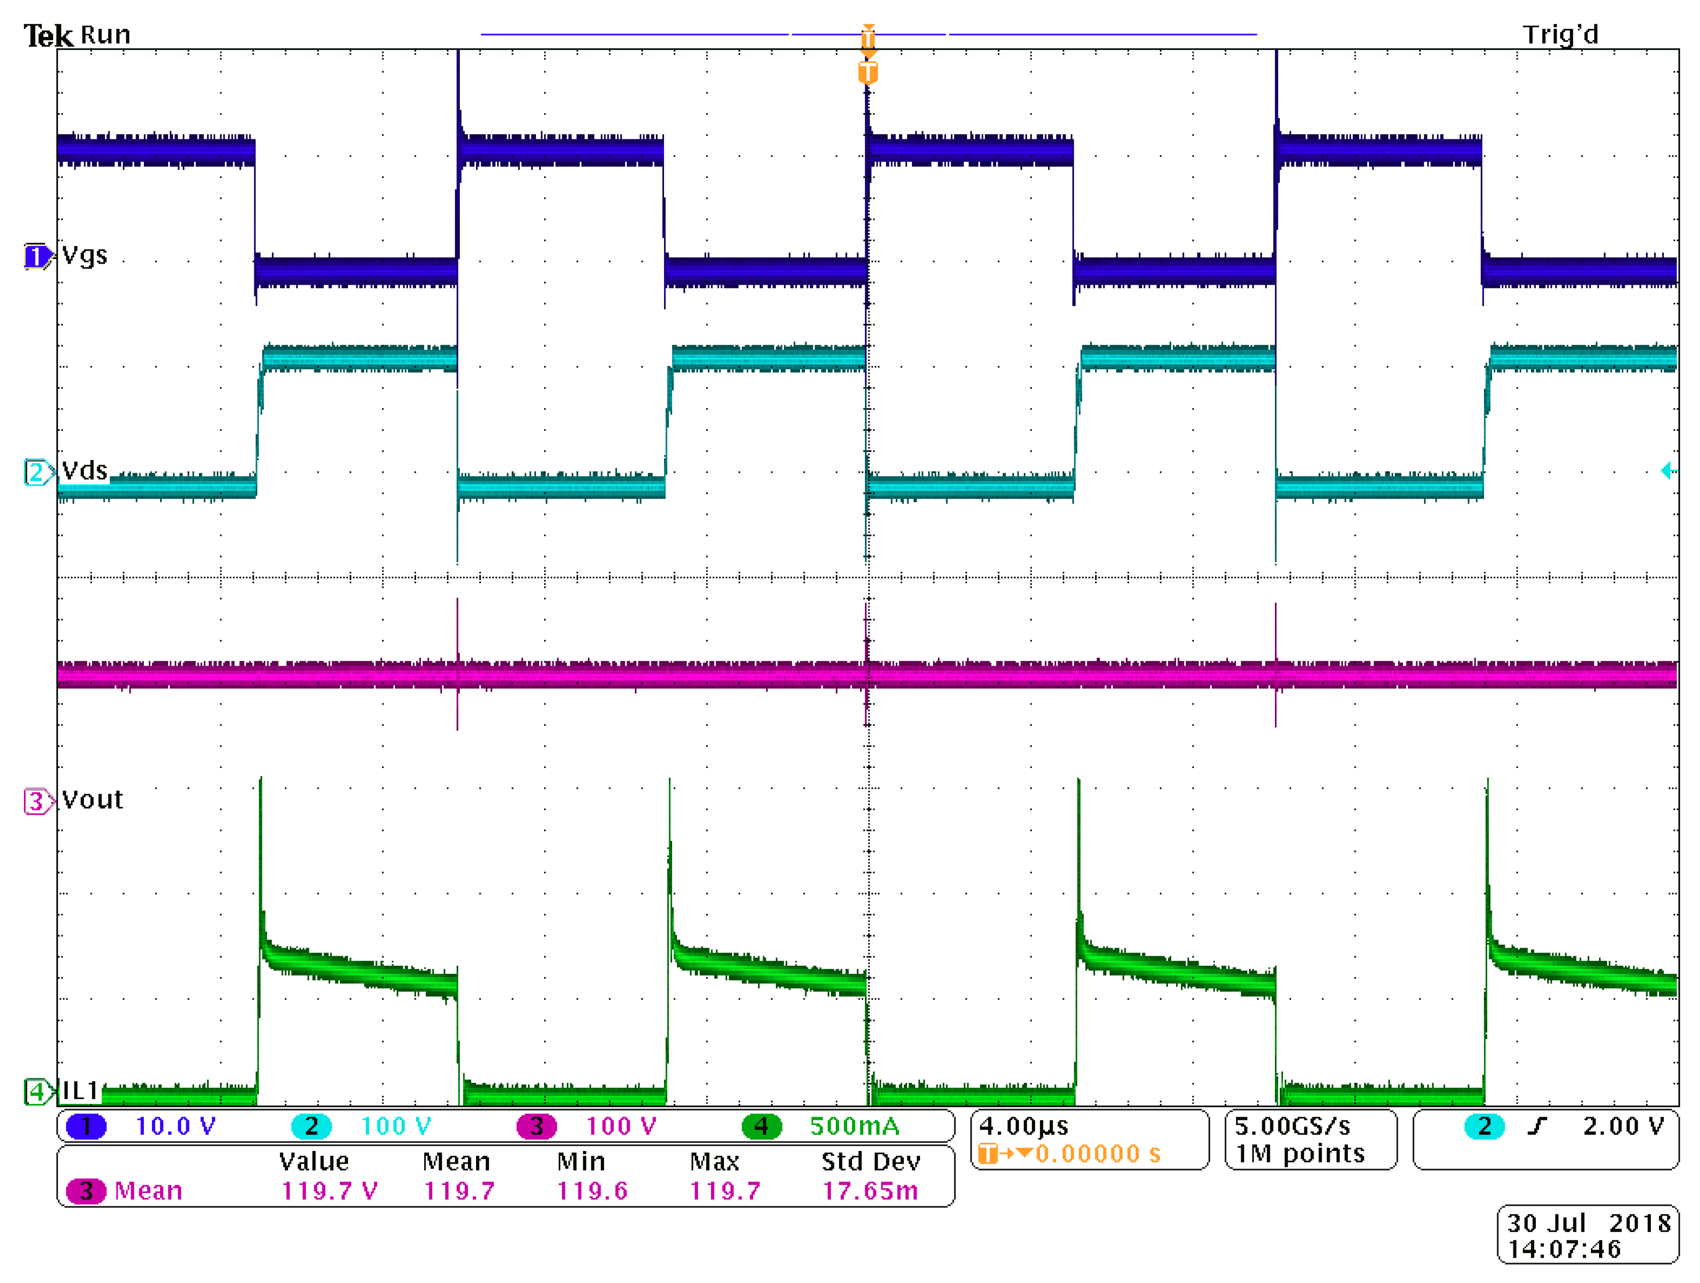
Task: Click the magenta channel 3 scale badge
Action: pyautogui.click(x=536, y=1126)
